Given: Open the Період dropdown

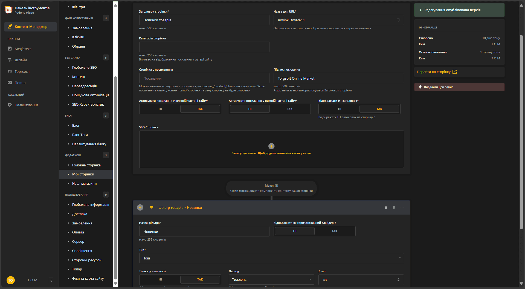Looking at the screenshot, I should 271,279.
